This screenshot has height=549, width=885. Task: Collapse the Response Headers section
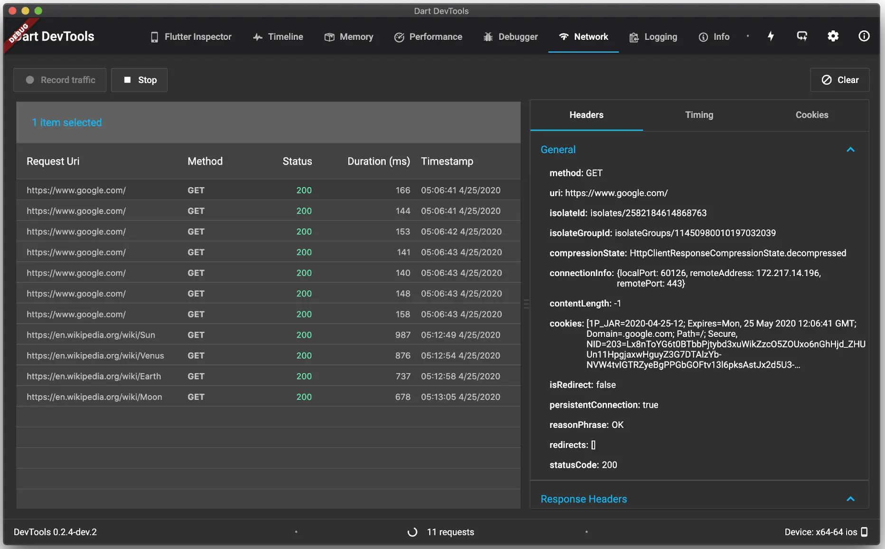(x=850, y=499)
